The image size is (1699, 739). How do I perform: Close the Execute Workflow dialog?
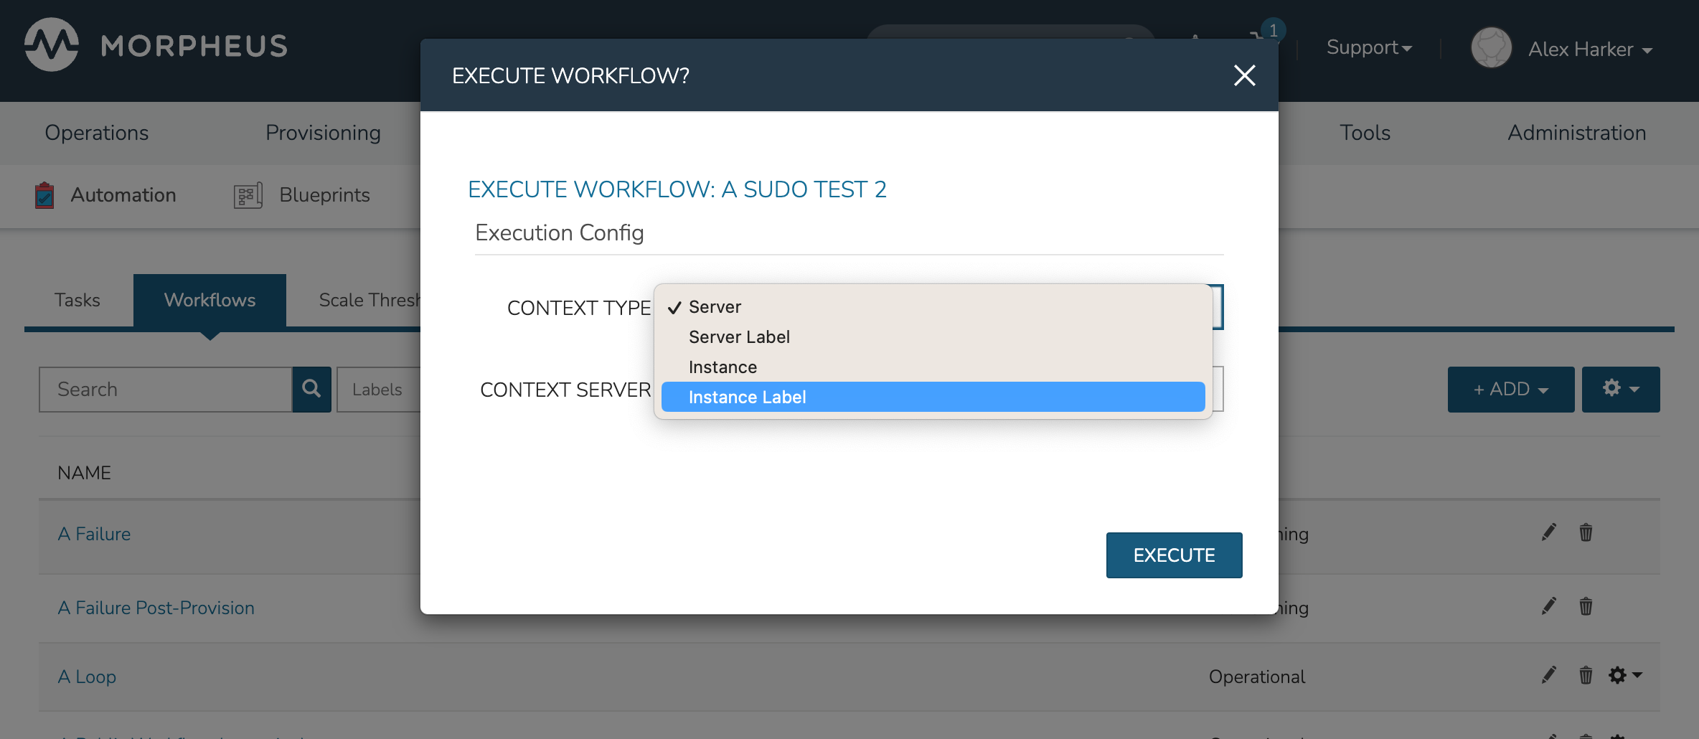point(1244,75)
